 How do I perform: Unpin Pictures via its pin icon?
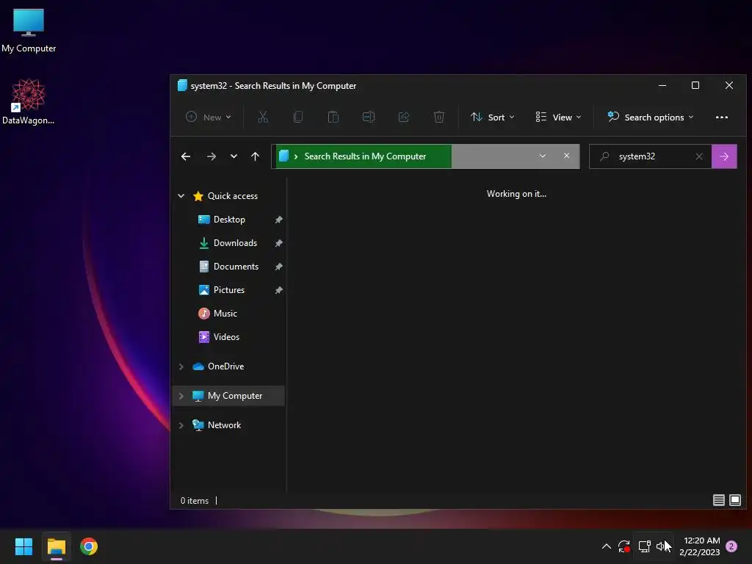pos(278,290)
